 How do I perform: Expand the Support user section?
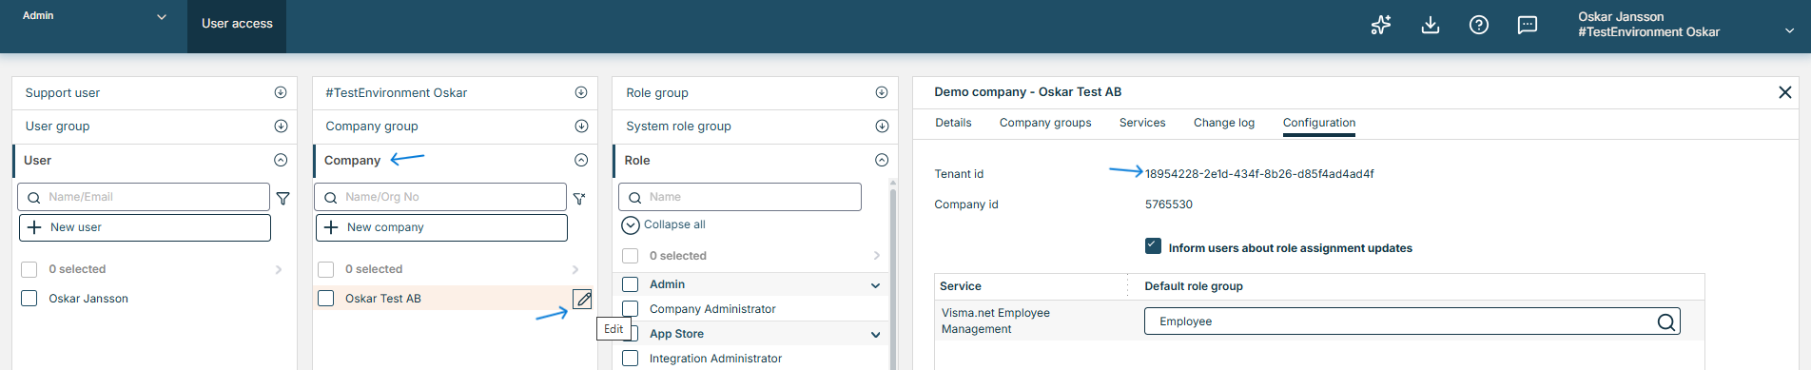pos(281,92)
